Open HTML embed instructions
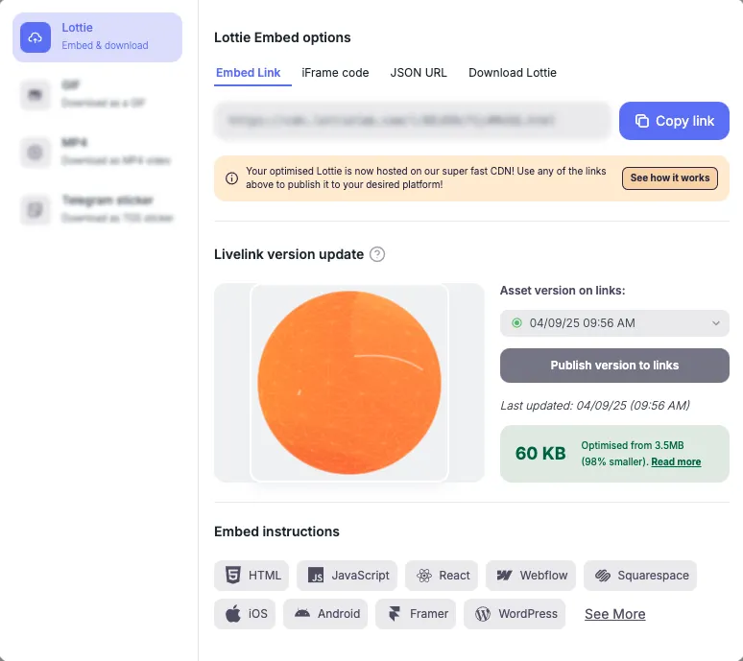This screenshot has width=743, height=661. 252,576
